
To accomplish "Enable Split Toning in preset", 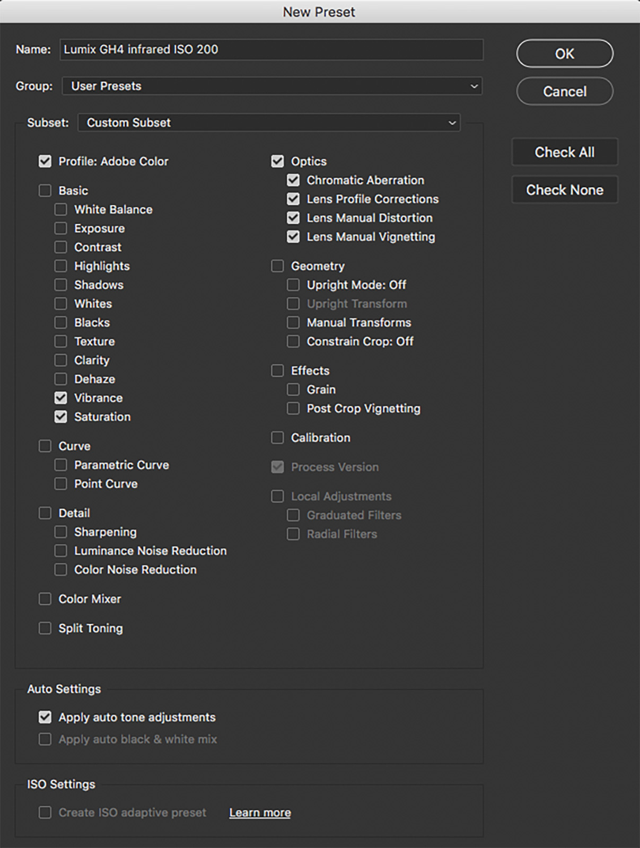I will coord(45,628).
